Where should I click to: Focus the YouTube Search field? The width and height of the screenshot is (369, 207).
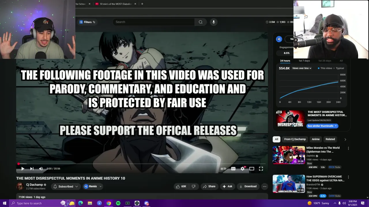[154, 22]
